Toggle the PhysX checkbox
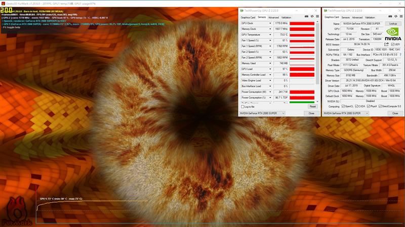 pos(369,106)
